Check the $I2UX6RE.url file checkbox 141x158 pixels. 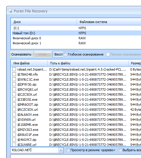click(x=14, y=144)
